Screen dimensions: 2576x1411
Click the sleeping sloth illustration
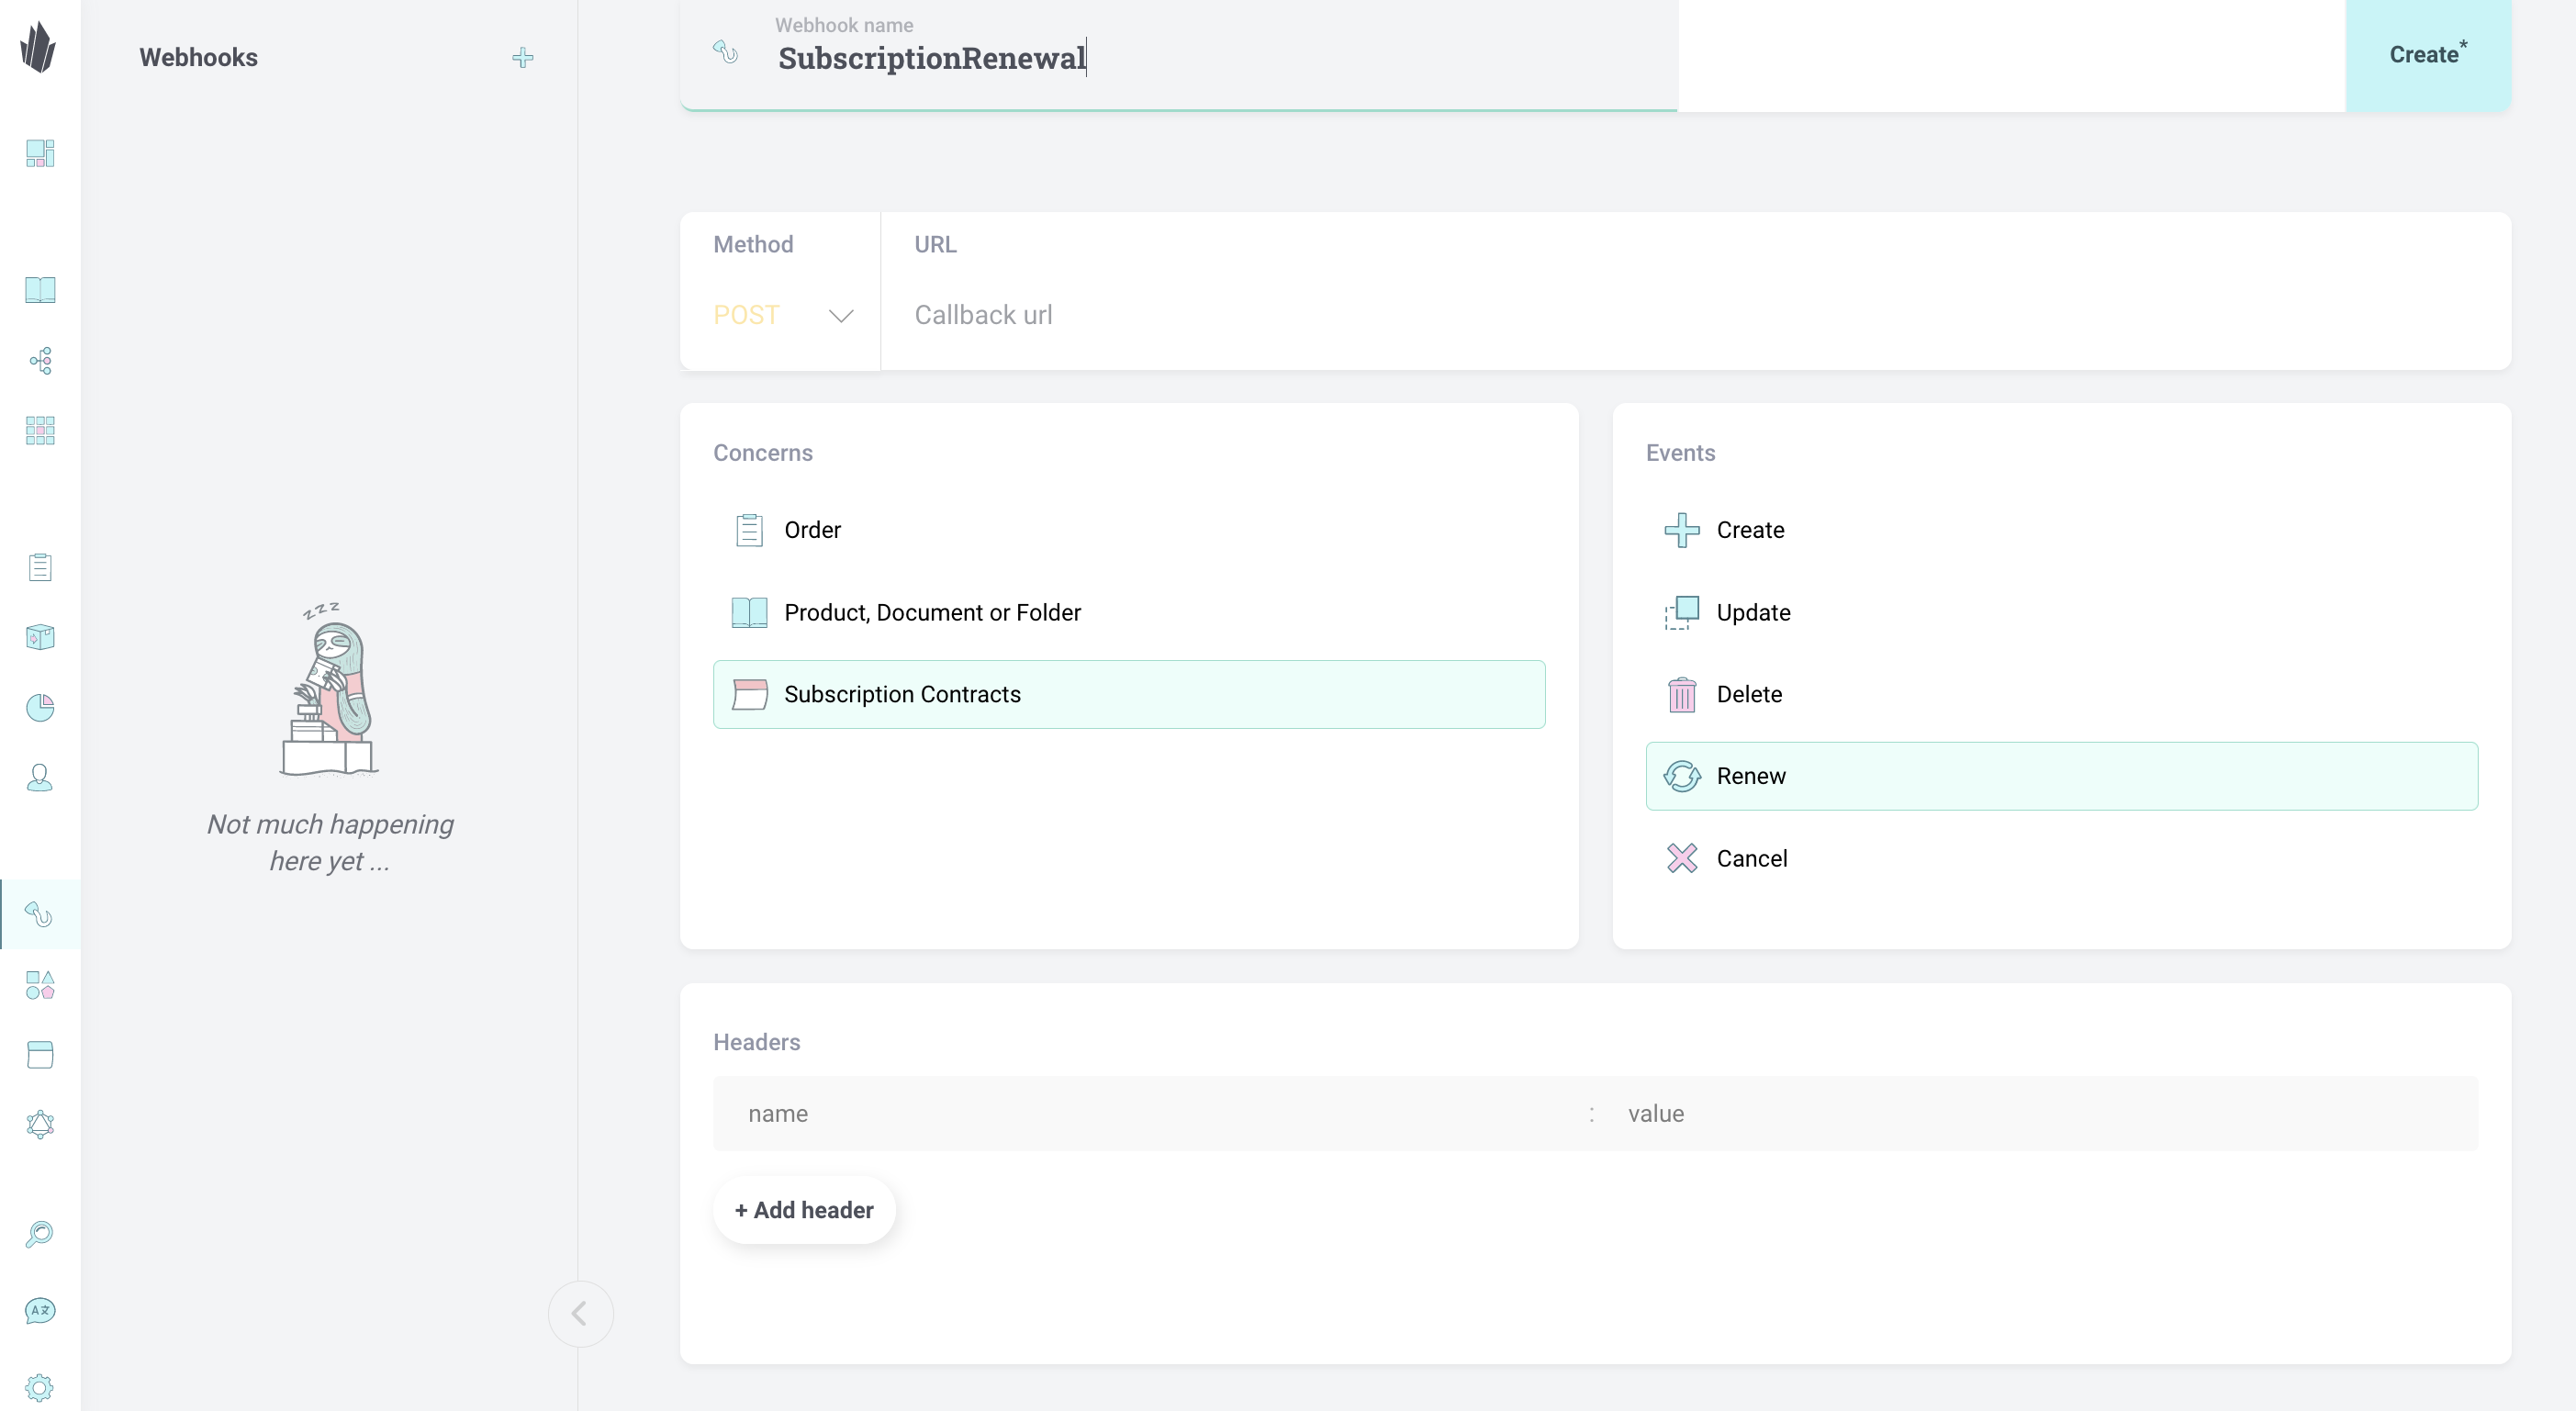(x=329, y=690)
